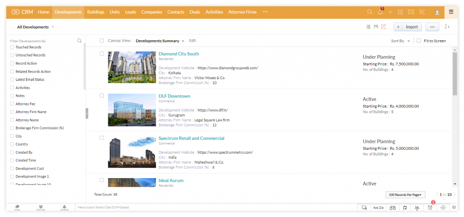Screen dimensions: 464x217
Task: Open 100 Records Per Page dropdown
Action: tap(405, 195)
